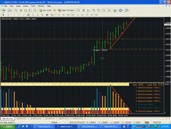Open the Profiles toolbar icon
This screenshot has width=171, height=129.
point(9,10)
